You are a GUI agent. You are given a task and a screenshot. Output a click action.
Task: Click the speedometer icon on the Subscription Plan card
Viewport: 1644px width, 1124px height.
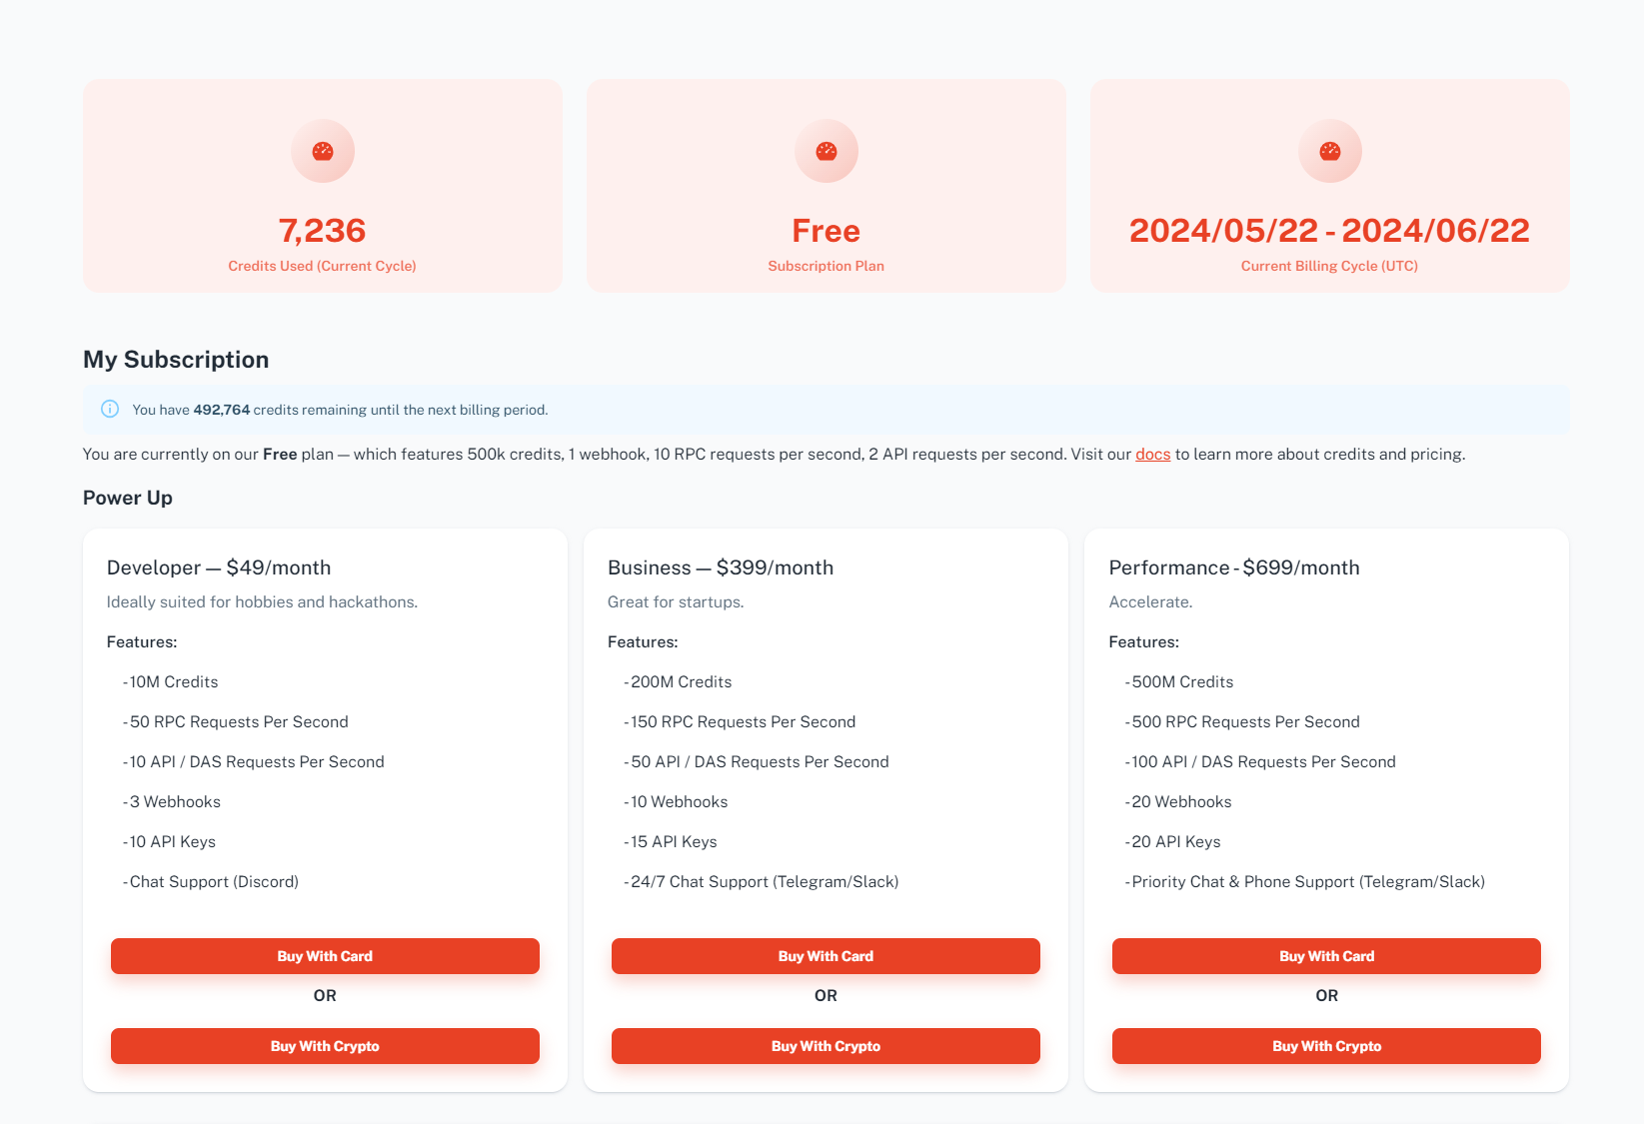[825, 151]
